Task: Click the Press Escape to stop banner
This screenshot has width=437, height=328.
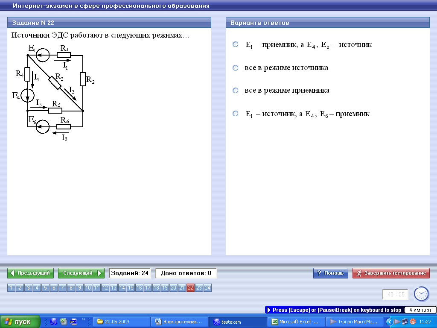Action: 335,310
